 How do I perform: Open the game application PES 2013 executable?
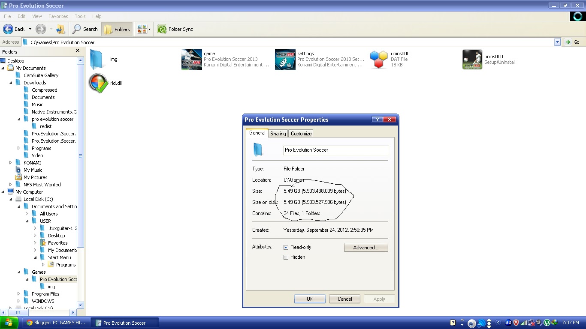192,59
